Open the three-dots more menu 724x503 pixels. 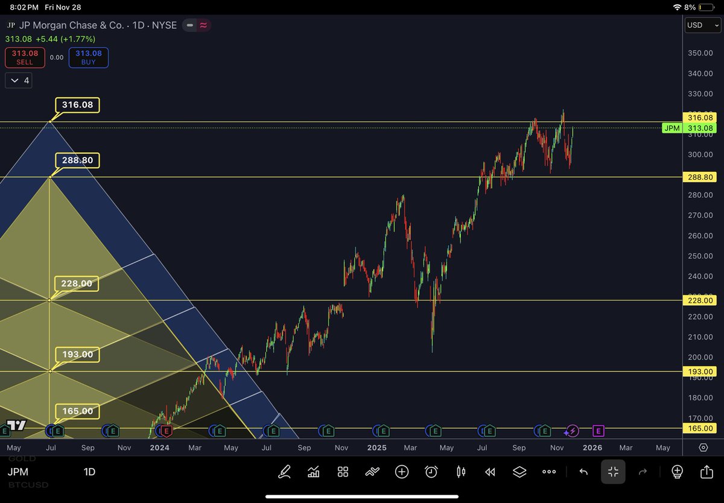point(549,472)
